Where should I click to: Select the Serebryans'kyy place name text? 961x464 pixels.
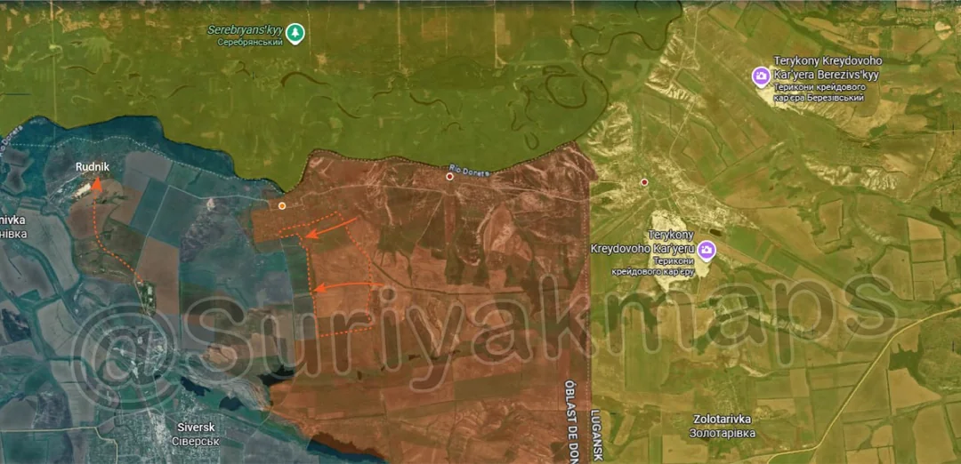244,30
